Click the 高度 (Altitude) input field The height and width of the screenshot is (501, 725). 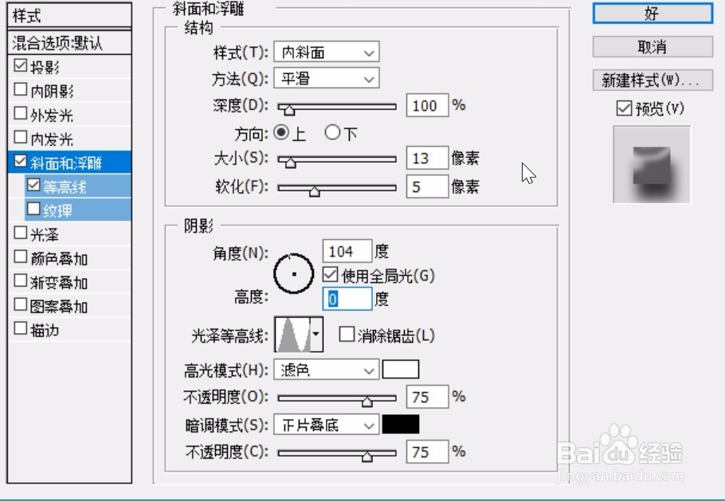tap(347, 298)
